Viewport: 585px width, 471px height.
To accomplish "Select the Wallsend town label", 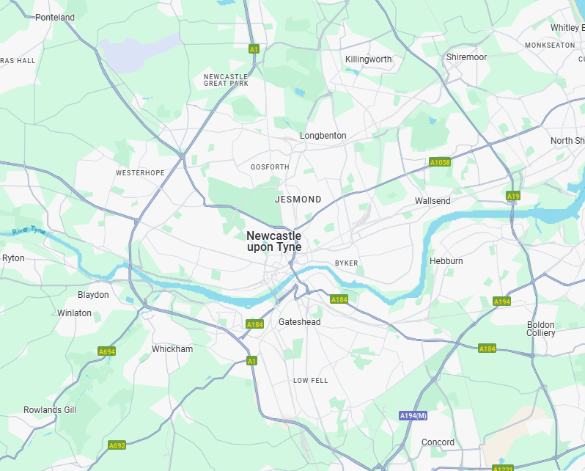I will [x=433, y=201].
